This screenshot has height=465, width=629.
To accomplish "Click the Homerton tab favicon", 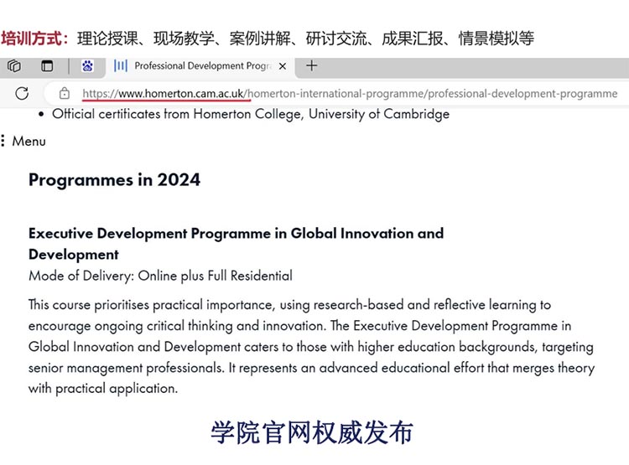I will point(121,65).
